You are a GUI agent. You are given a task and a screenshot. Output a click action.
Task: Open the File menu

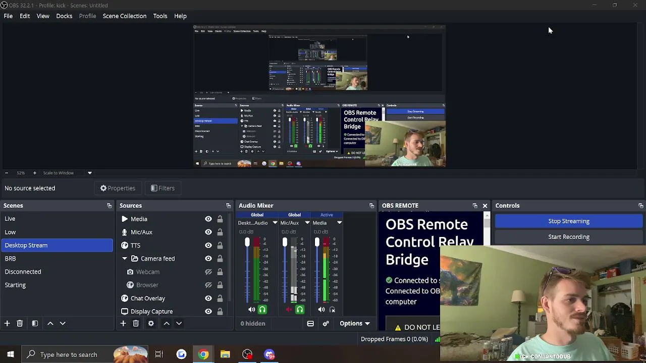[x=8, y=16]
